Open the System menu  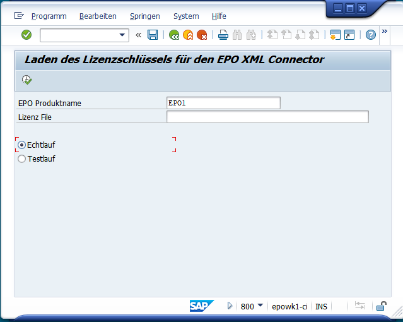(186, 16)
